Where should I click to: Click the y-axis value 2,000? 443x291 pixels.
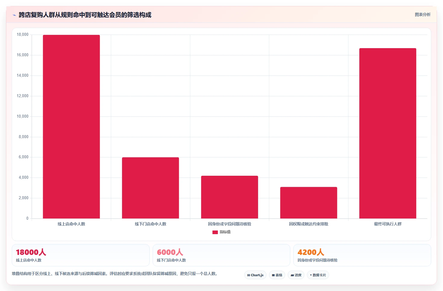(x=23, y=198)
